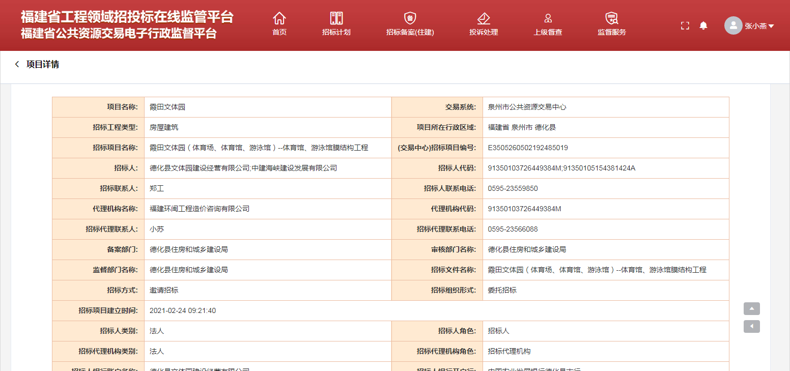Viewport: 790px width, 371px height.
Task: Open 招标备案(住建) shield icon
Action: [410, 18]
